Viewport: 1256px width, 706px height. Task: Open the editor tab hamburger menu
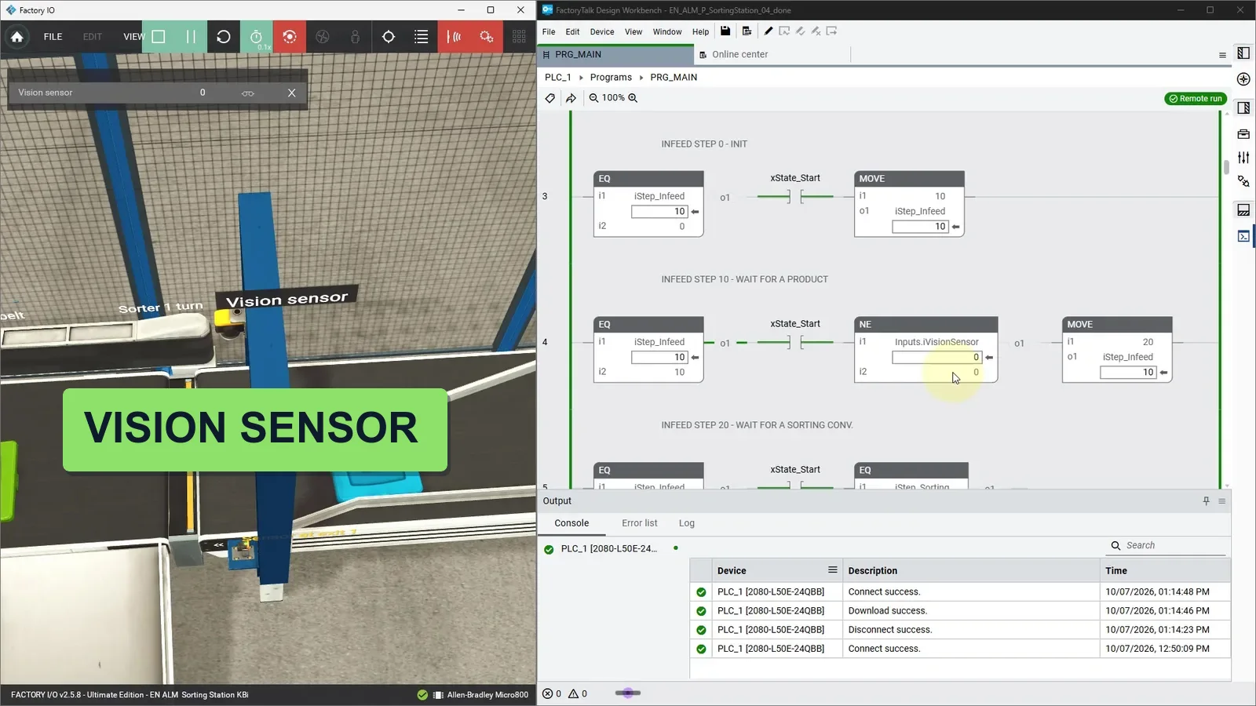1222,55
